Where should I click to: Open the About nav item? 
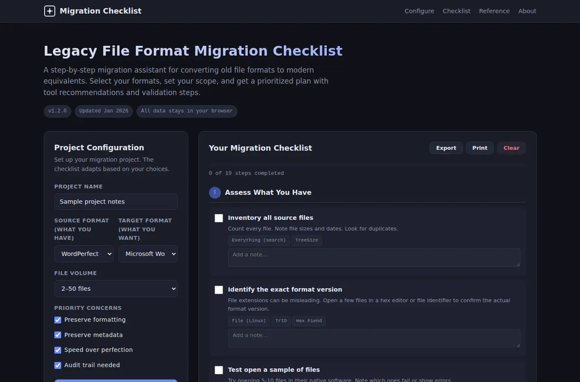point(527,11)
